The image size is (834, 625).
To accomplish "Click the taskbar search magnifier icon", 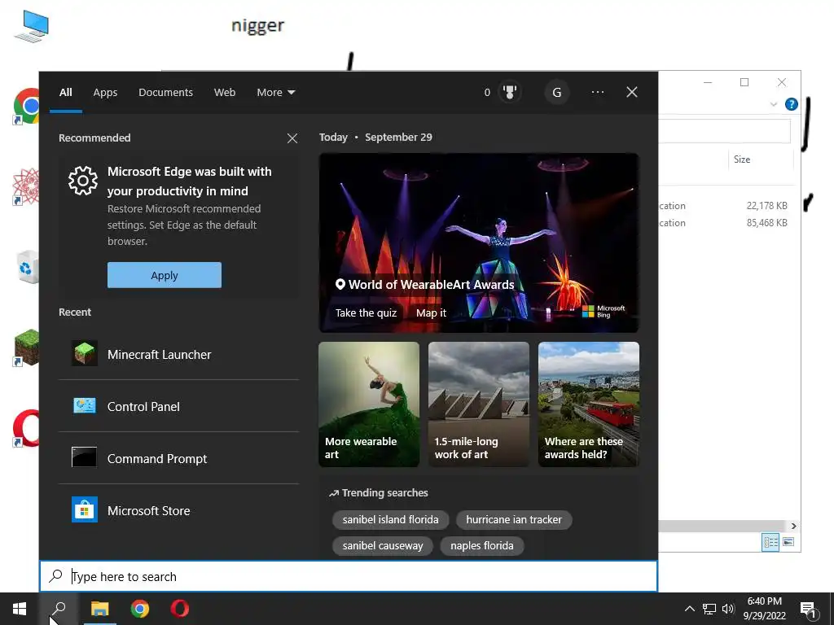I will tap(59, 609).
